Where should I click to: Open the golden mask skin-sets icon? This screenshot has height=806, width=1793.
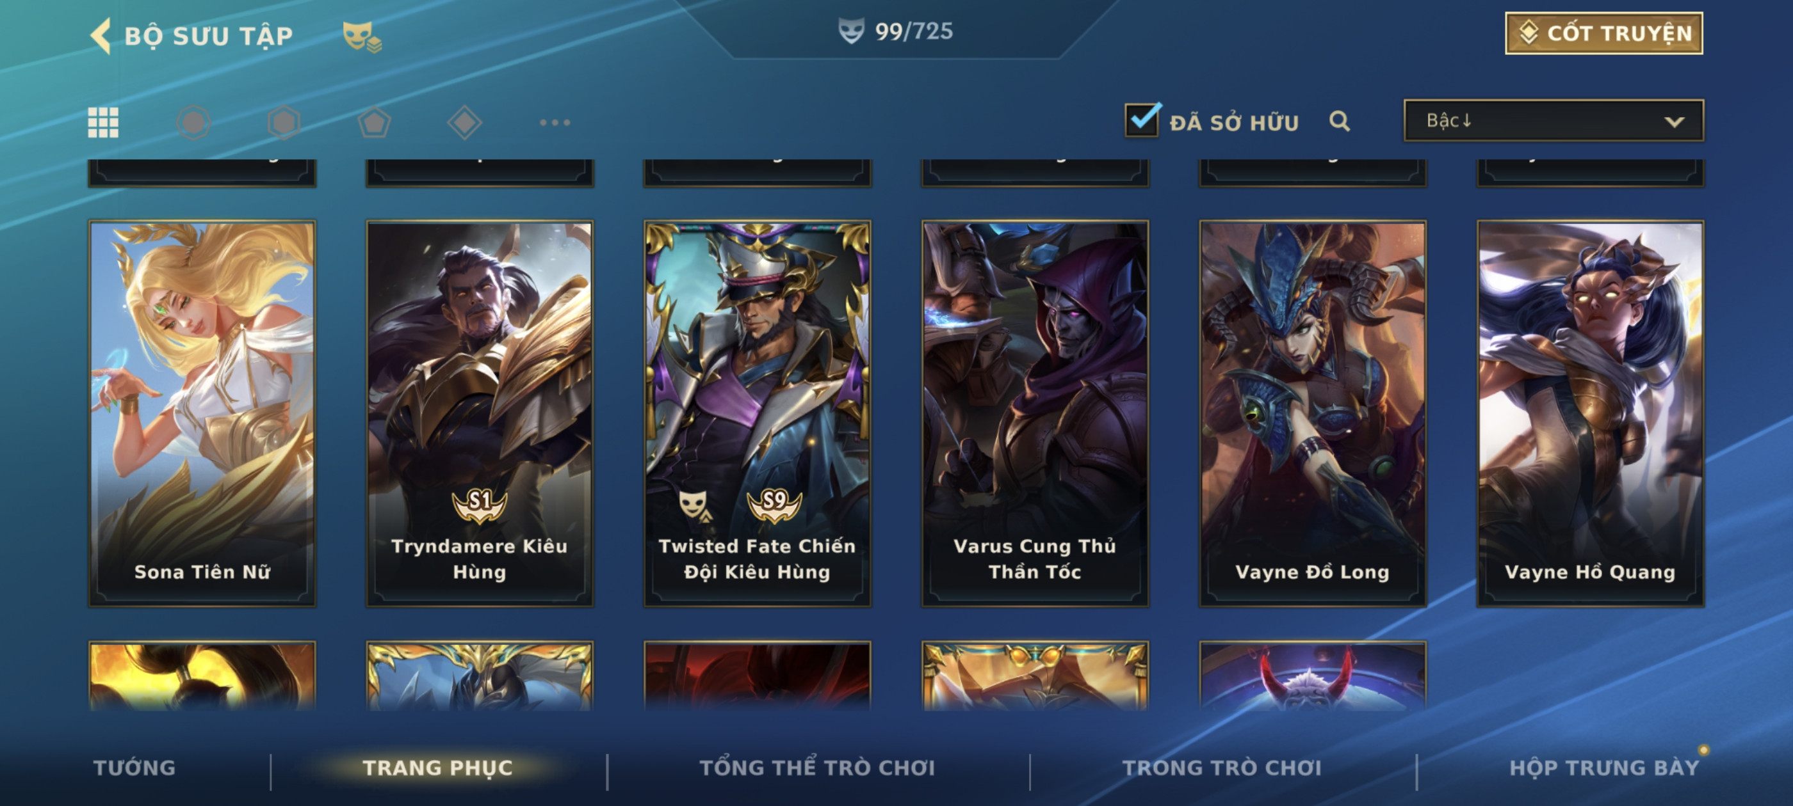tap(361, 36)
